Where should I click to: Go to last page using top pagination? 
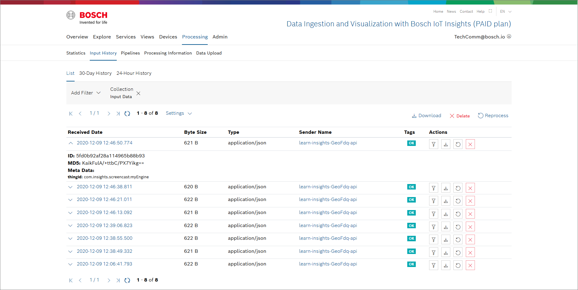point(118,114)
